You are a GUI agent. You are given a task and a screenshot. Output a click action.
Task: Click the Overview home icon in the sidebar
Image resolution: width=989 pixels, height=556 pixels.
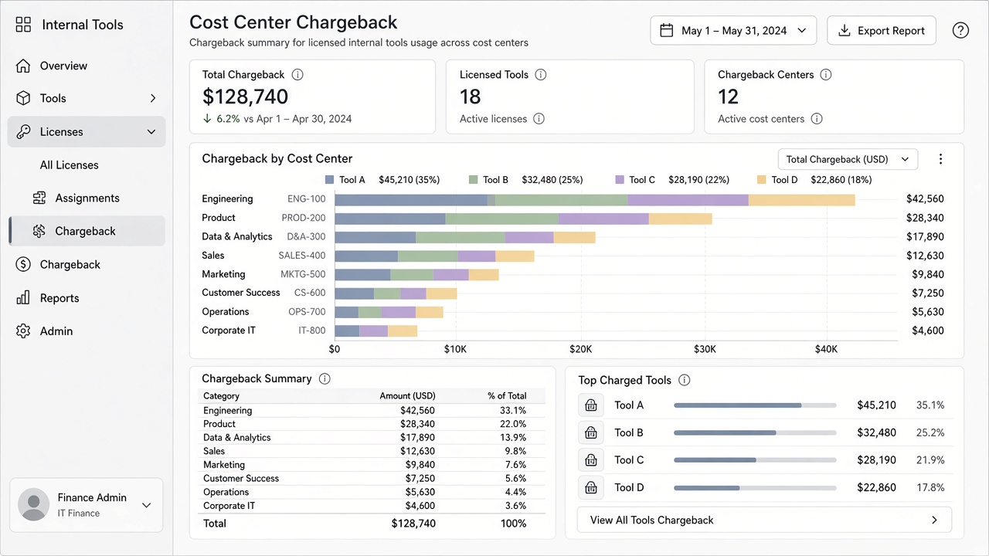tap(23, 66)
